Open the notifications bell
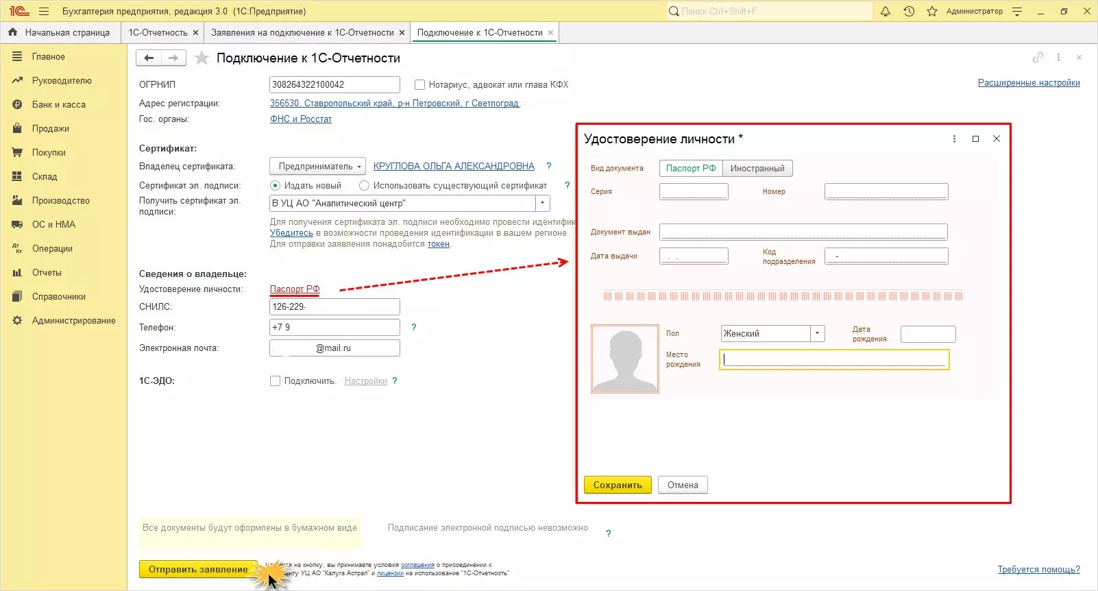1098x591 pixels. [x=886, y=11]
